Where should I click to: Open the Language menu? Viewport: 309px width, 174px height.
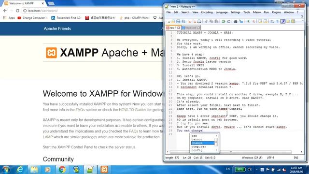(222, 12)
